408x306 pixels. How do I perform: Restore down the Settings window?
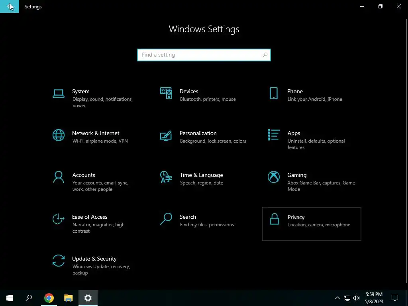tap(381, 6)
